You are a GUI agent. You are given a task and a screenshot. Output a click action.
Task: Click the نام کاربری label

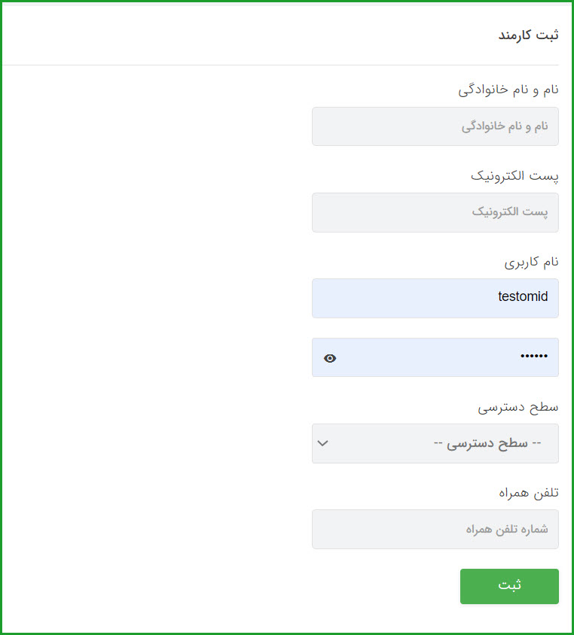[x=531, y=263]
